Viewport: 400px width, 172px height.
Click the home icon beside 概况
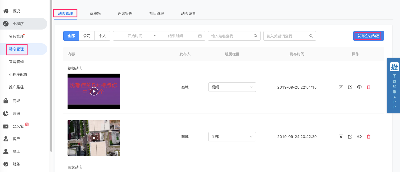coord(6,11)
